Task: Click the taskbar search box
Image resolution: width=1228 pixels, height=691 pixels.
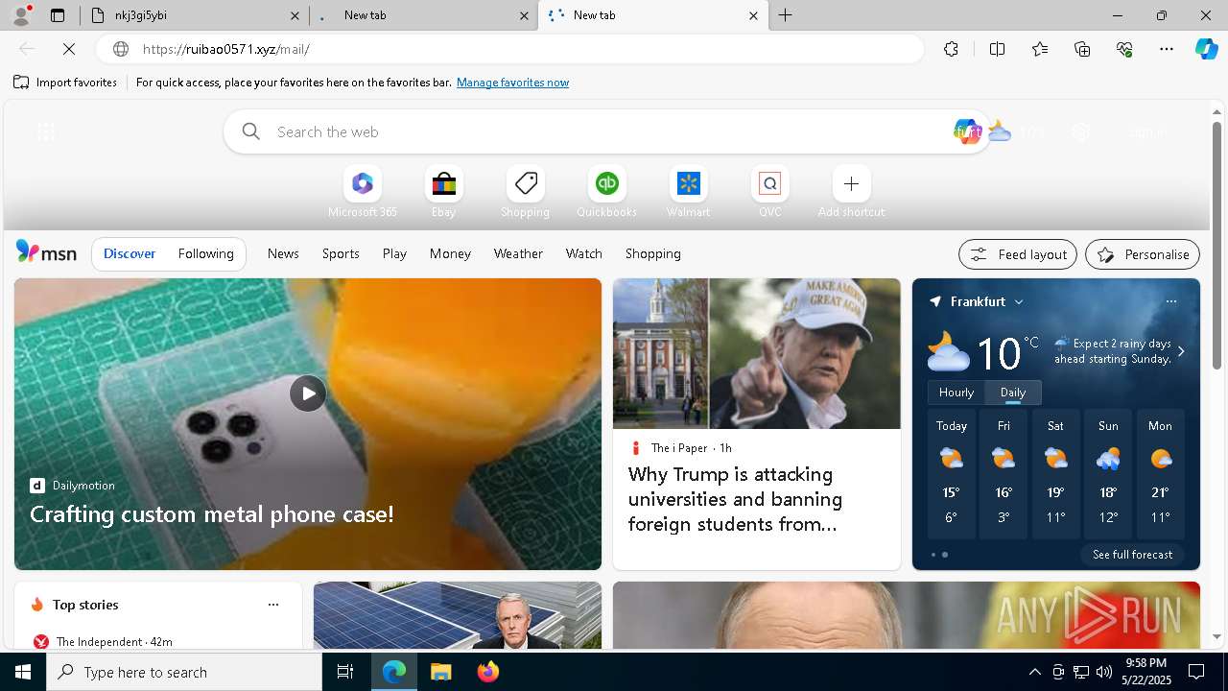Action: [x=184, y=672]
